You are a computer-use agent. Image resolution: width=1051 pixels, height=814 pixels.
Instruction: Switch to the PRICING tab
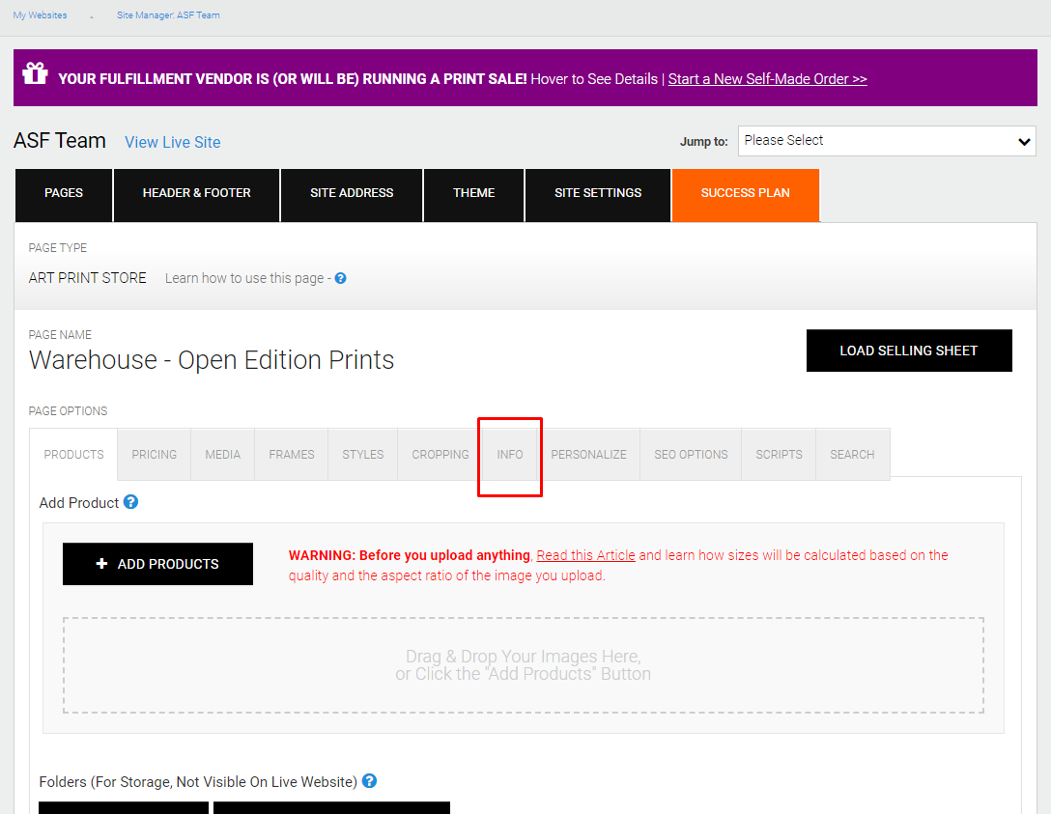click(155, 454)
